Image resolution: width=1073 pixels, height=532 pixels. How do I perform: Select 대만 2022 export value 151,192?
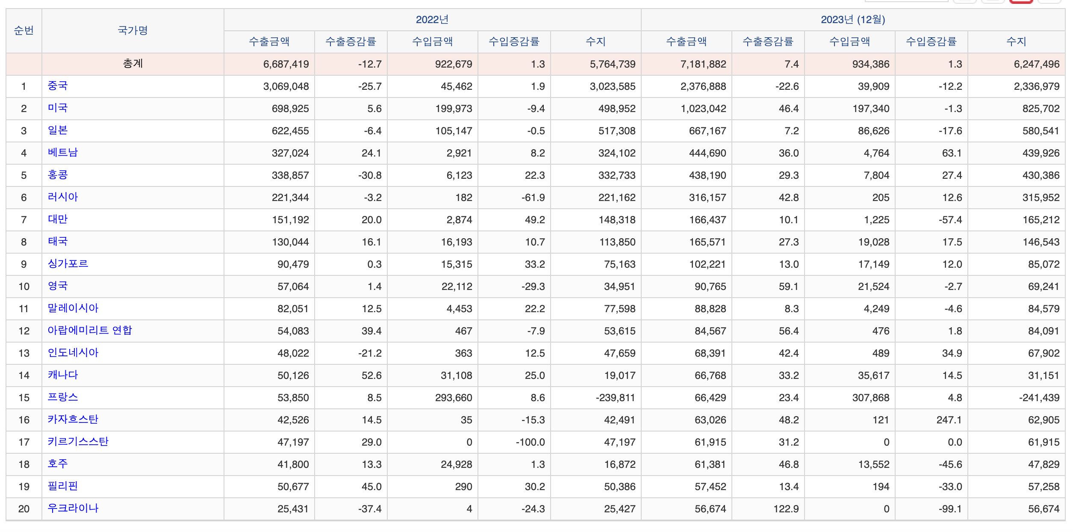tap(290, 220)
